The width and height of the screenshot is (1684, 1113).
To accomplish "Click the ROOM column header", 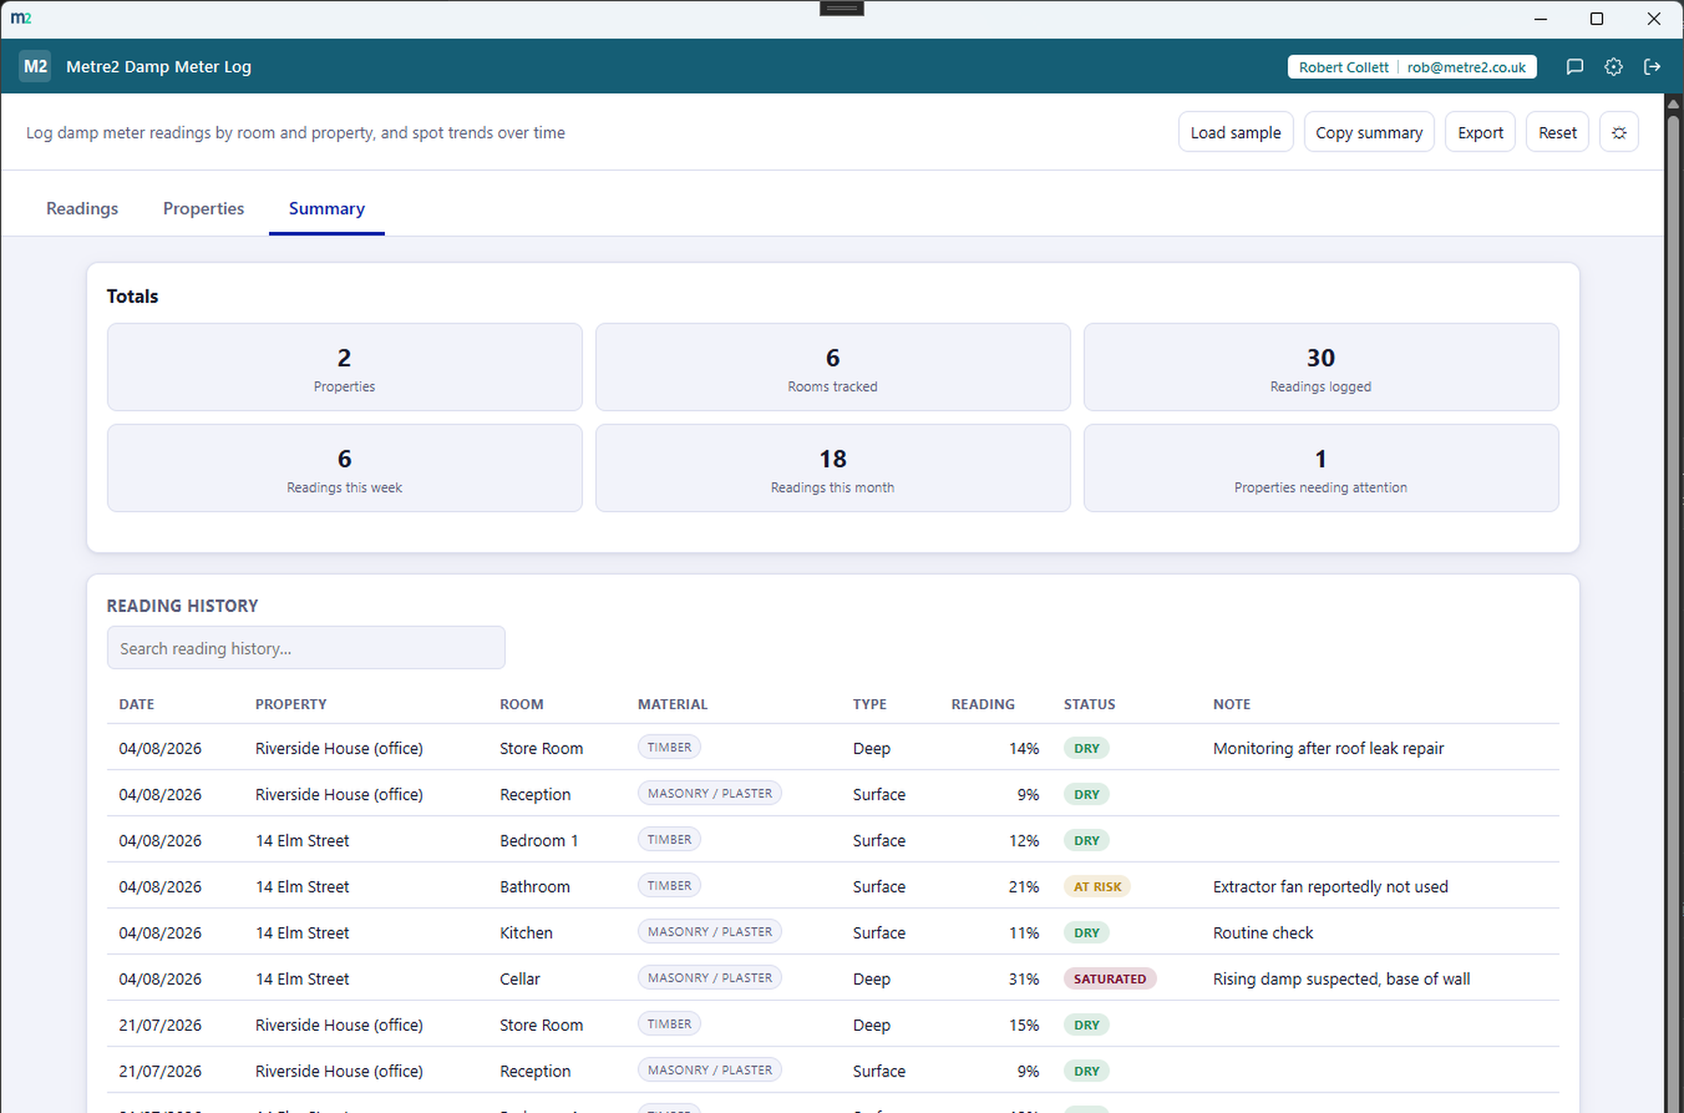I will (x=521, y=704).
